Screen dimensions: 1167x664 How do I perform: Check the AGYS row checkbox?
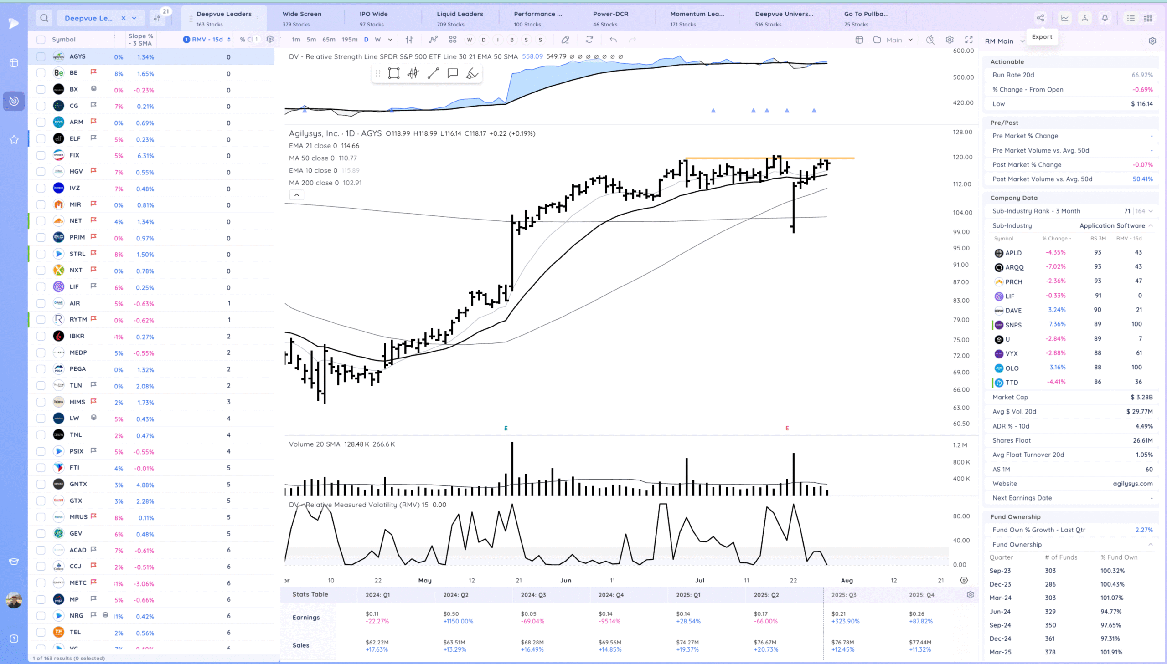tap(41, 56)
